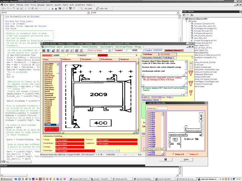Open 'Recherche de virus' taskbar button
Screen dimensions: 242x181
point(186,179)
